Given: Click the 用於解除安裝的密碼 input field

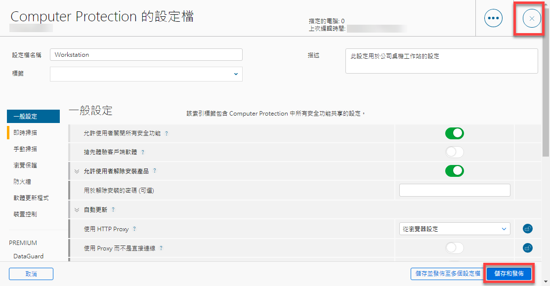Looking at the screenshot, I should tap(454, 190).
